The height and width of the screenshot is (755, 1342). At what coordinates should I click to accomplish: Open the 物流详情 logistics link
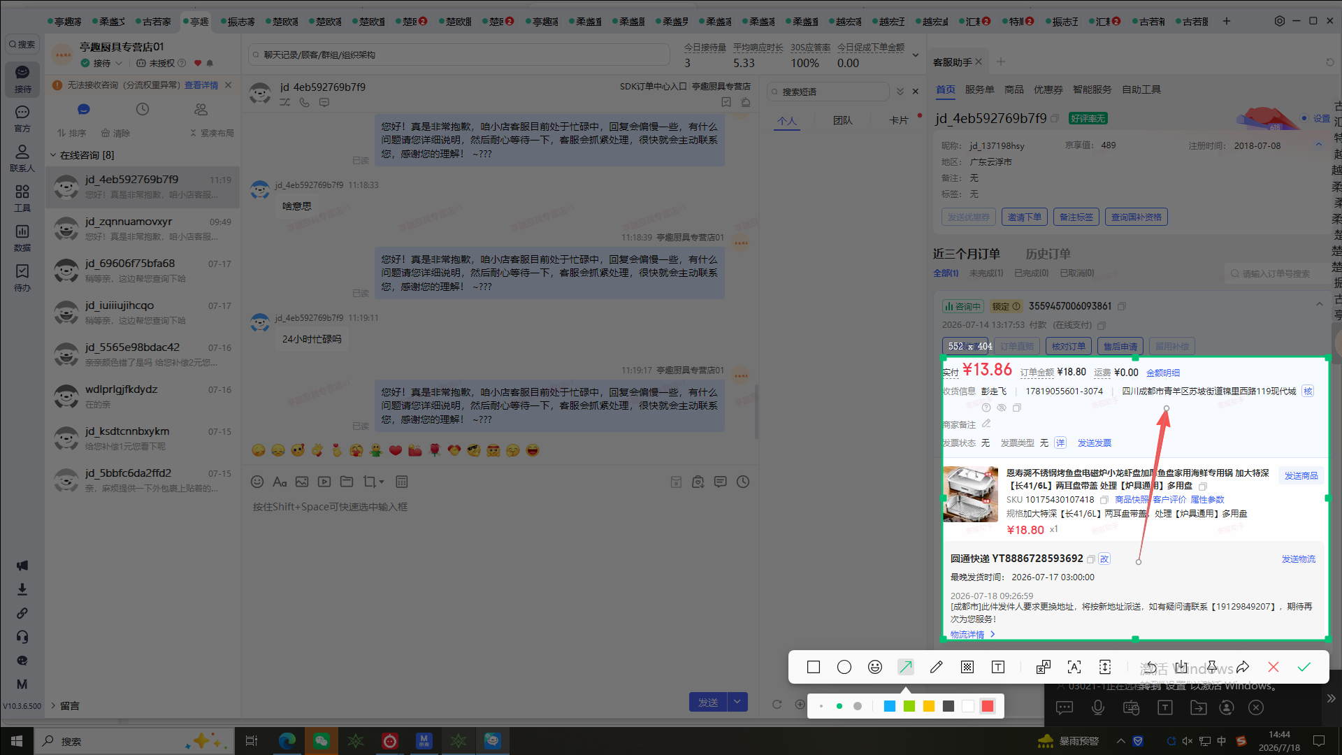click(972, 634)
